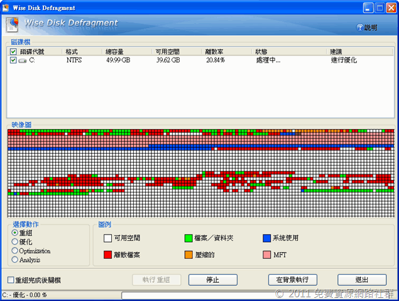Click the 20.84% fragmentation value
The width and height of the screenshot is (399, 301).
click(x=216, y=60)
